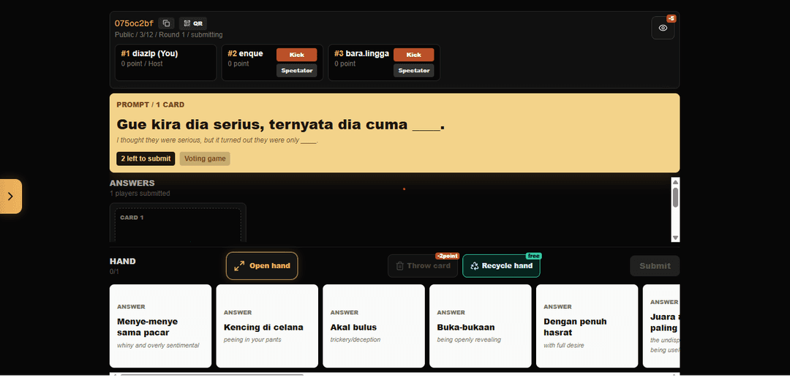Copy the room code 075oc2bf

(166, 23)
